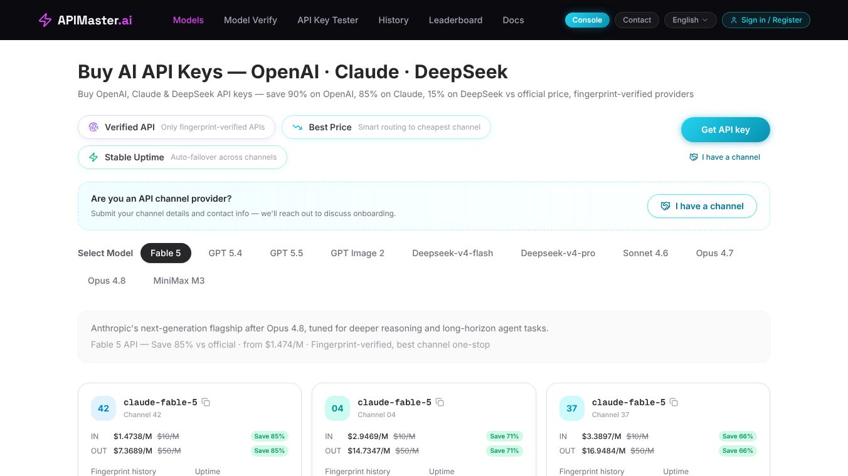Open the Leaderboard page
This screenshot has height=476, width=848.
[455, 20]
